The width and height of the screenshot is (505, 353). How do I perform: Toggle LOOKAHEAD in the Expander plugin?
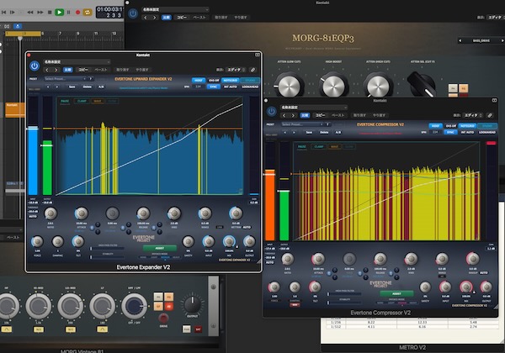click(x=250, y=87)
